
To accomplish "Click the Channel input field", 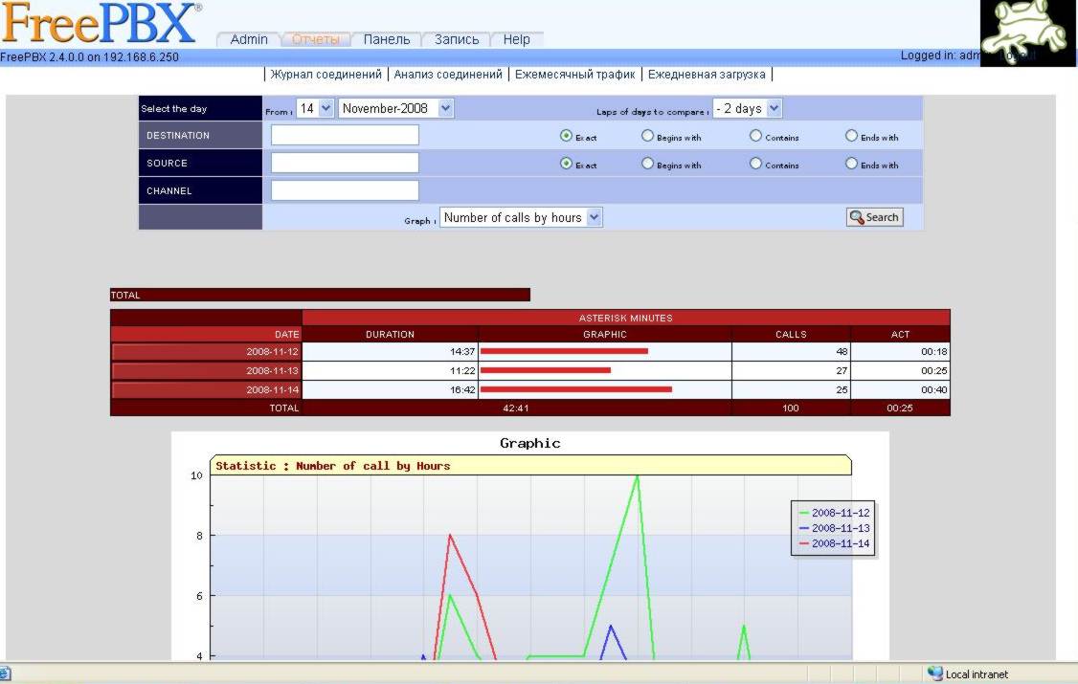I will coord(345,190).
